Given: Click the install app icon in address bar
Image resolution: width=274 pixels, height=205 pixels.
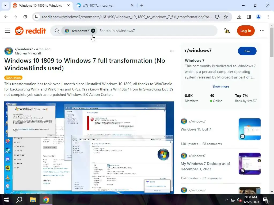Looking at the screenshot, I should 217,17.
